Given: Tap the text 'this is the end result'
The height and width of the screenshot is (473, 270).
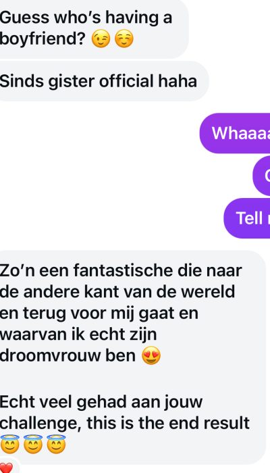Looking at the screenshot, I should (168, 423).
